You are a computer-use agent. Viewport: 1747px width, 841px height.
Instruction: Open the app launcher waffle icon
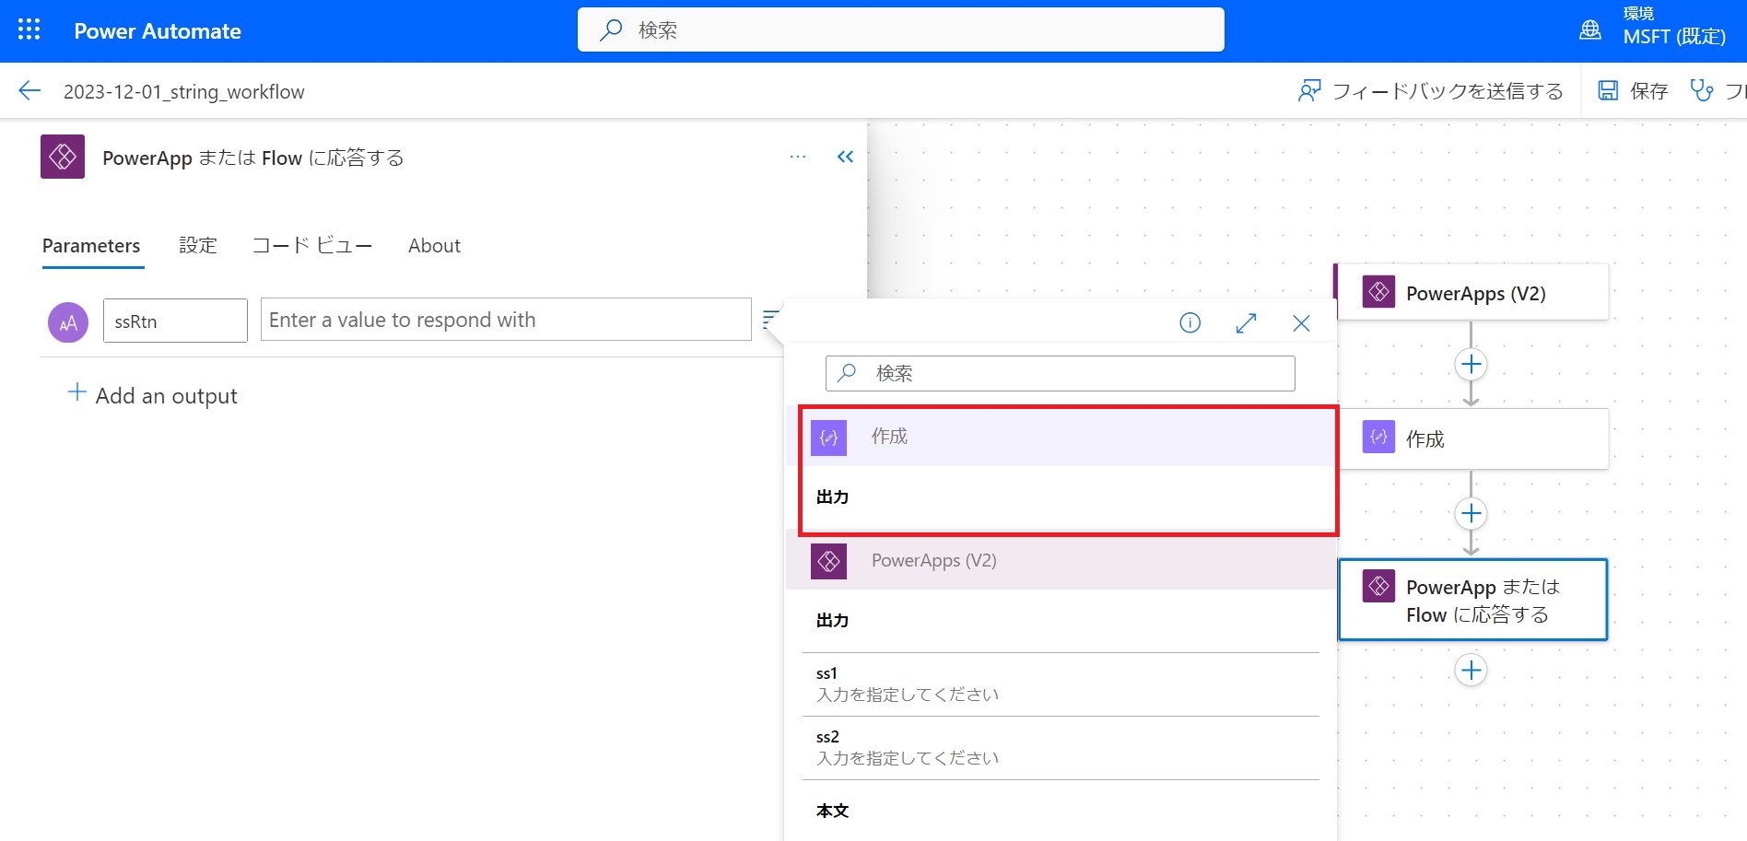(29, 30)
